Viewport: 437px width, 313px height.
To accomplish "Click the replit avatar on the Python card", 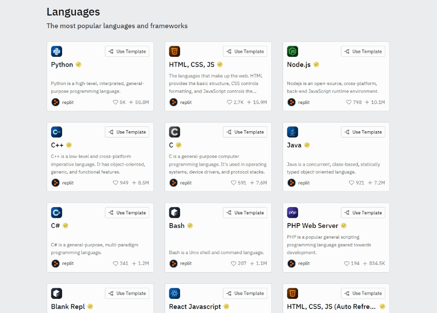I will (x=55, y=102).
